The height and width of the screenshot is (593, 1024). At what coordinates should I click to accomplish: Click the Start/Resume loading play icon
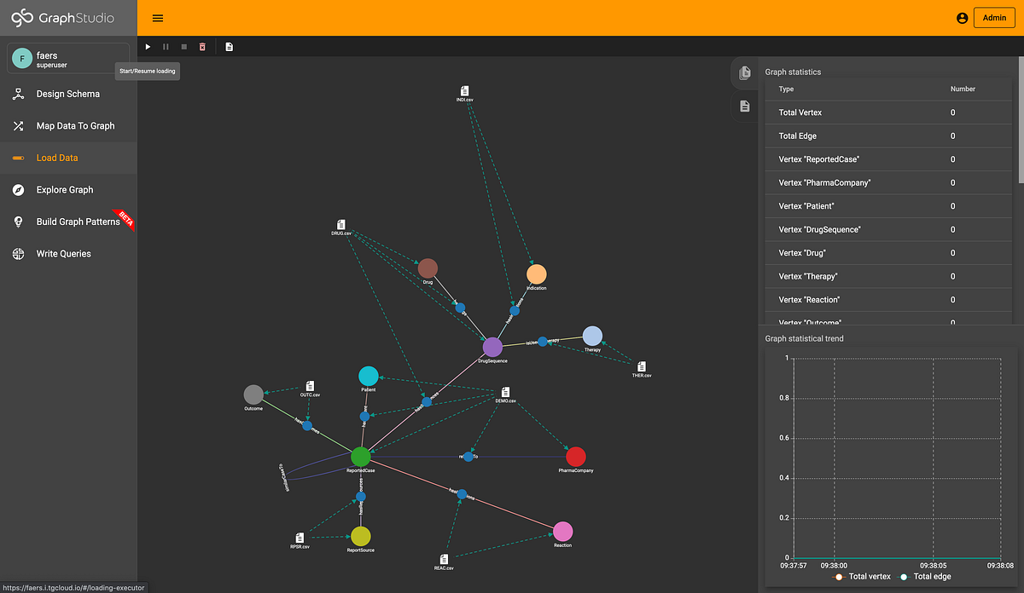148,47
